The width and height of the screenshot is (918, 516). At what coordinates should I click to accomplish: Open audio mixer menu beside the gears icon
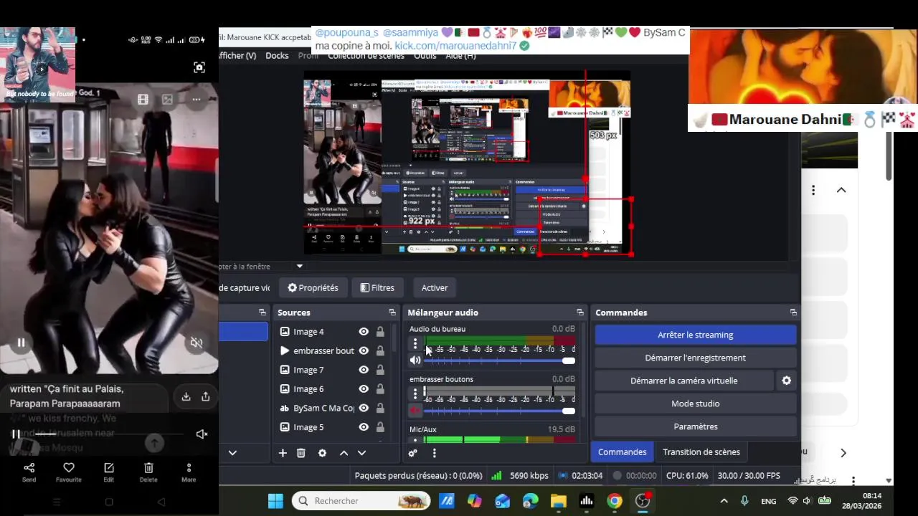point(434,453)
